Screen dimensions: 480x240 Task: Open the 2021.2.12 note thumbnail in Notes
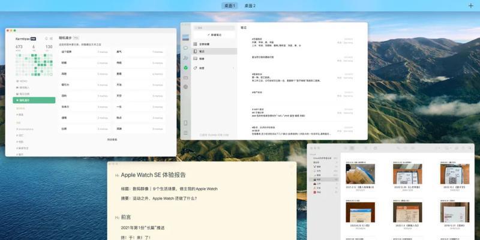pos(360,174)
